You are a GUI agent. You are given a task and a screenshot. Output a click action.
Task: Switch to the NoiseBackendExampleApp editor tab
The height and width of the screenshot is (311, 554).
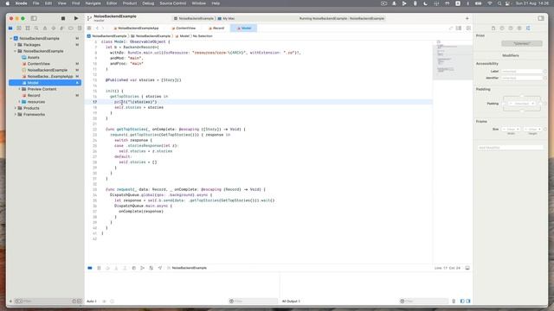point(136,29)
